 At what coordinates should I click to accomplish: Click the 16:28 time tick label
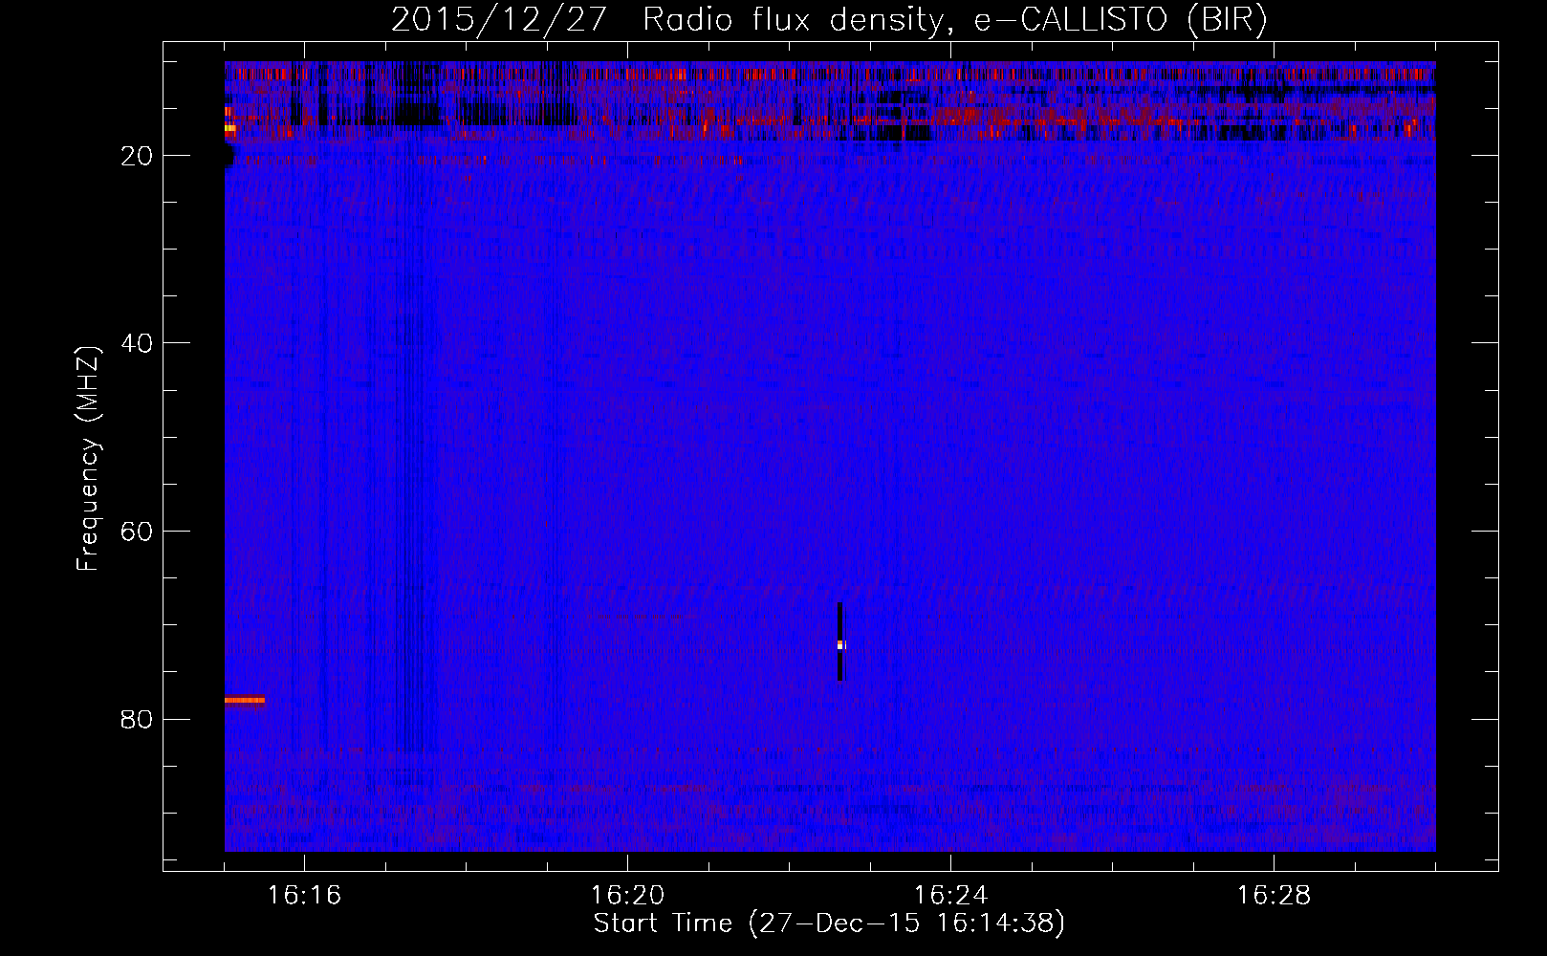(1274, 895)
